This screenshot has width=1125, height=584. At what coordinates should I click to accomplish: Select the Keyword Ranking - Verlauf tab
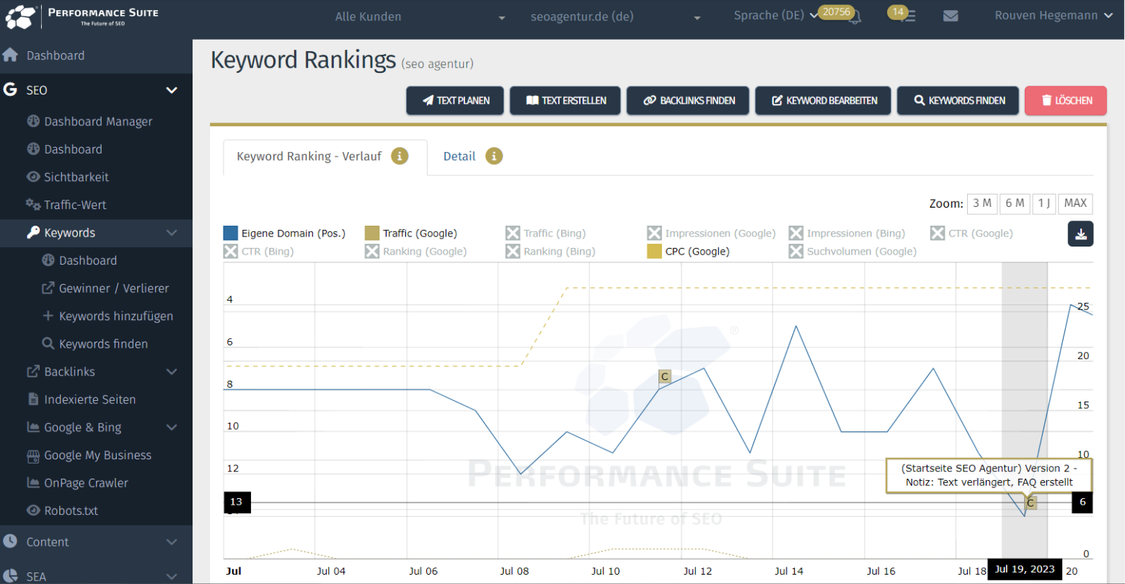tap(309, 156)
